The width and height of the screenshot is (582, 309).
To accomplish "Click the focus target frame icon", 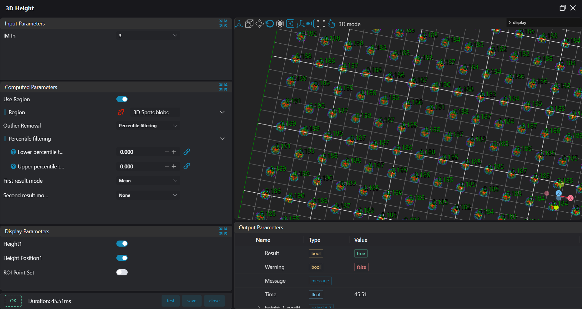I will (x=290, y=24).
